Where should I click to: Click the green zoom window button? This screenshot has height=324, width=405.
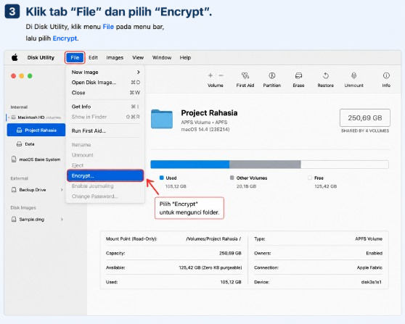pyautogui.click(x=30, y=76)
